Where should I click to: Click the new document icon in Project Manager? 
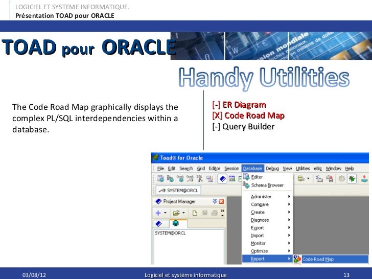(x=195, y=213)
